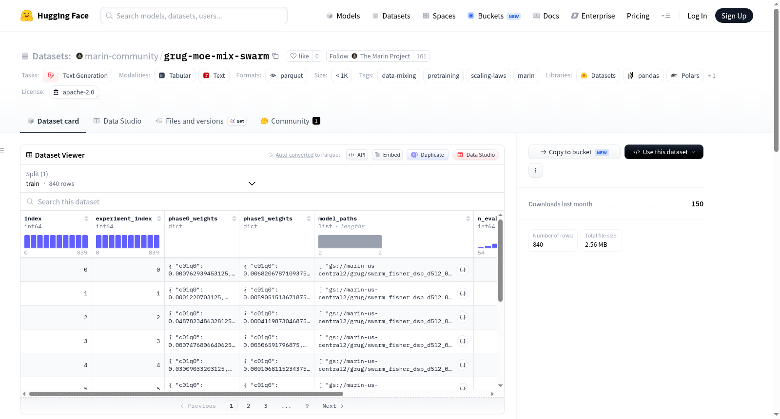Screen dimensions: 780x419
Task: Open the Community tab
Action: click(290, 121)
